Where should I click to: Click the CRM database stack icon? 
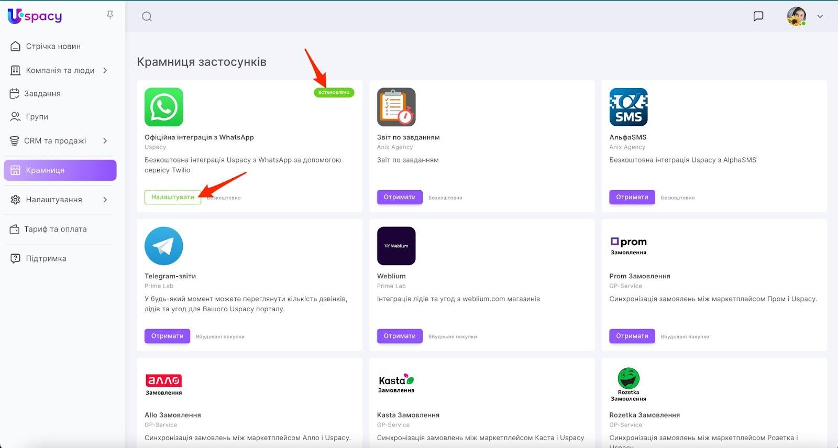pyautogui.click(x=15, y=140)
